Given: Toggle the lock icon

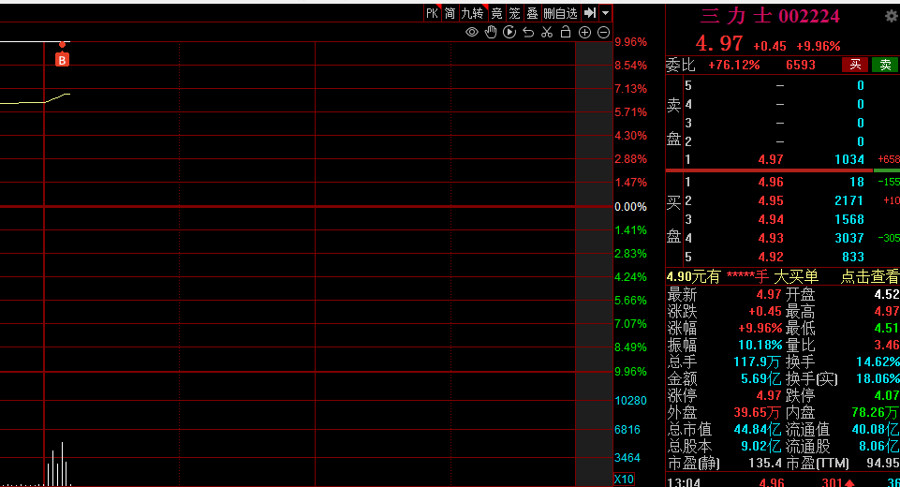Looking at the screenshot, I should (x=566, y=32).
